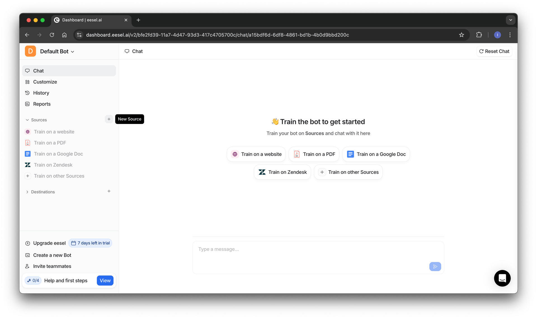This screenshot has height=319, width=537.
Task: Click the Customize sidebar icon
Action: pyautogui.click(x=27, y=82)
